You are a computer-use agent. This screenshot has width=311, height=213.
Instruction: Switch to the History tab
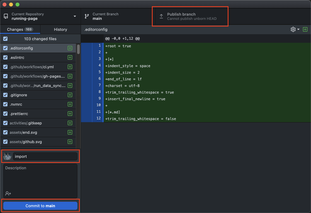coord(60,29)
